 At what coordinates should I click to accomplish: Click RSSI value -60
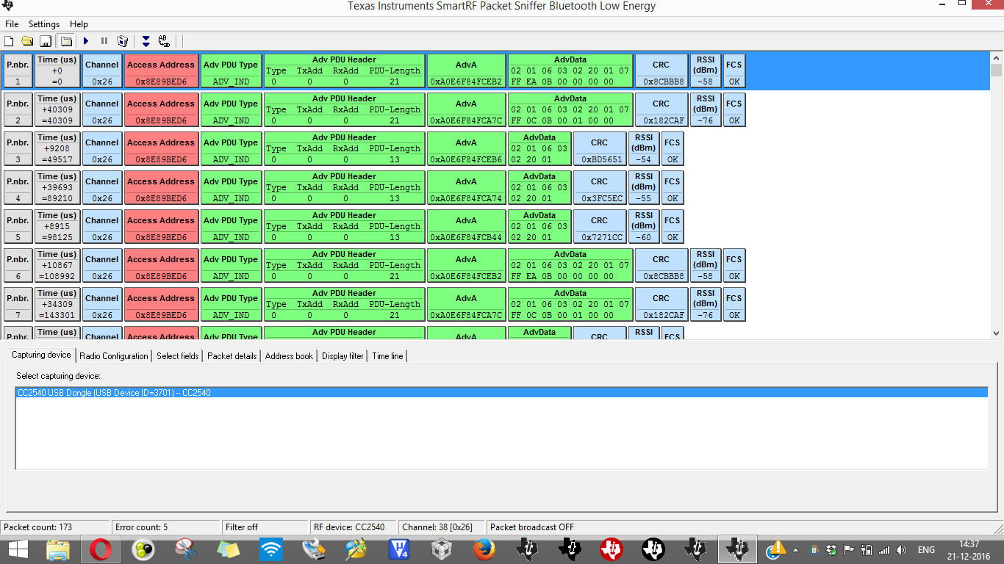tap(644, 237)
